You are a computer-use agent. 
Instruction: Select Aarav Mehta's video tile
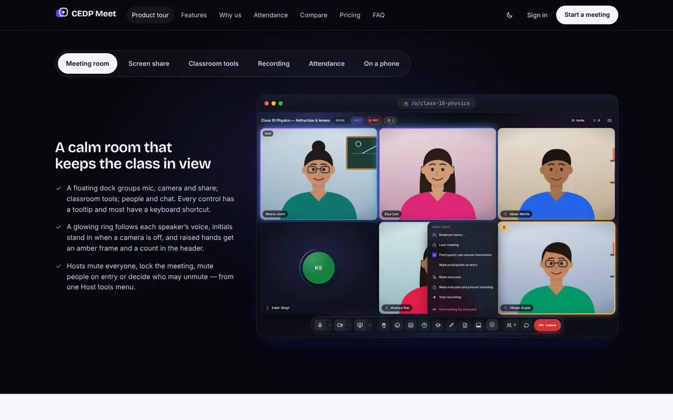click(556, 174)
